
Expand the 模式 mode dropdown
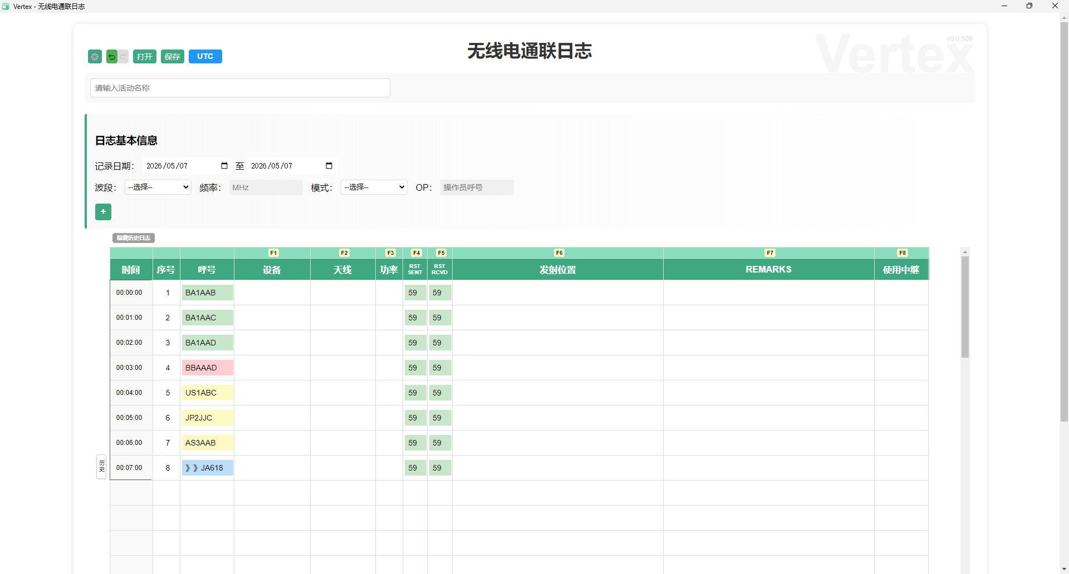[x=374, y=187]
